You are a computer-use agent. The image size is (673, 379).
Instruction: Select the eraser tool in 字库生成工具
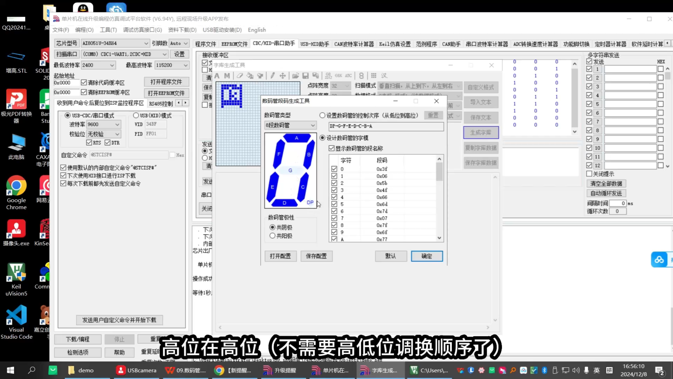click(x=239, y=76)
